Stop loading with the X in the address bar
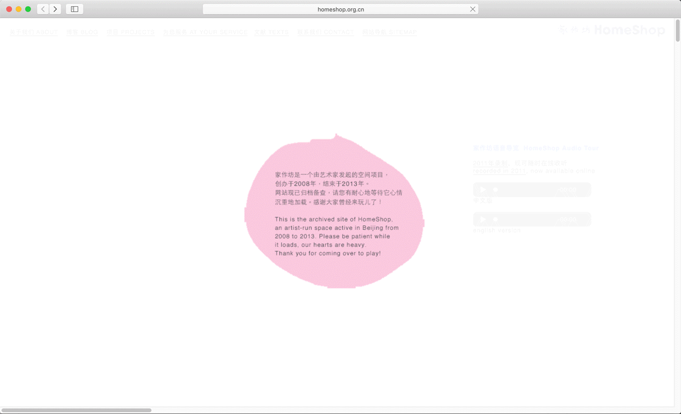The image size is (681, 414). click(473, 9)
